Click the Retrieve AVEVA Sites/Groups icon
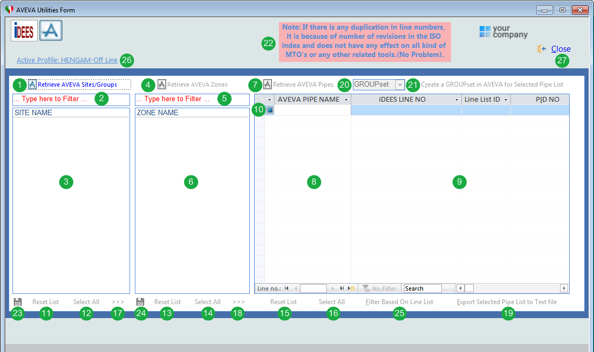This screenshot has height=352, width=594. [32, 85]
